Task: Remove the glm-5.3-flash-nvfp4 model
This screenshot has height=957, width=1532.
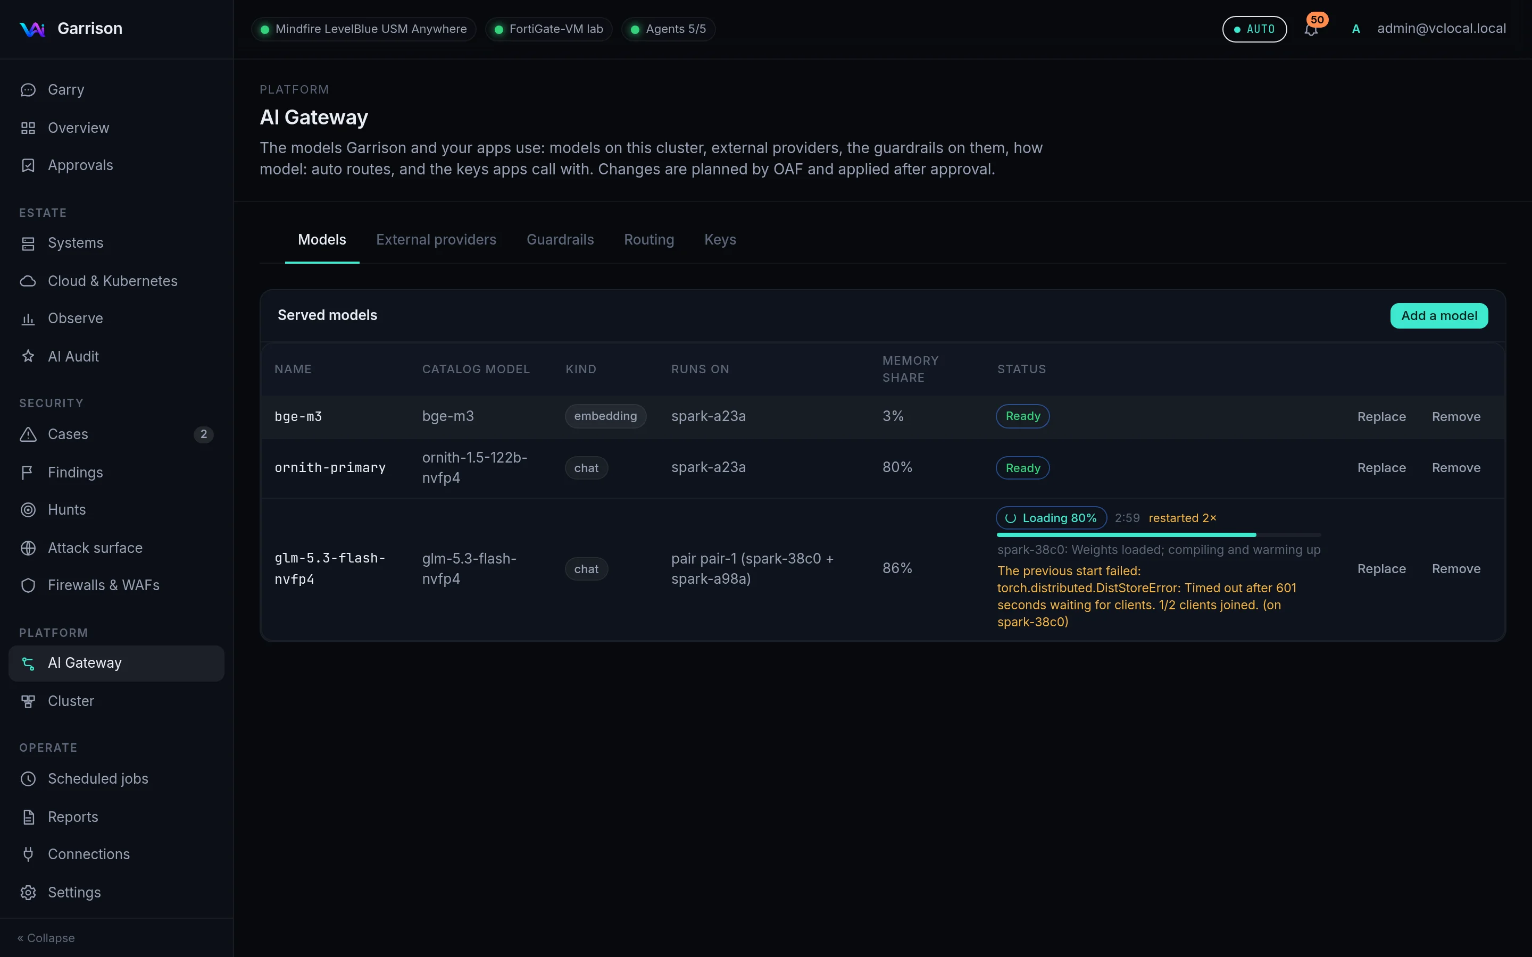Action: [x=1456, y=569]
